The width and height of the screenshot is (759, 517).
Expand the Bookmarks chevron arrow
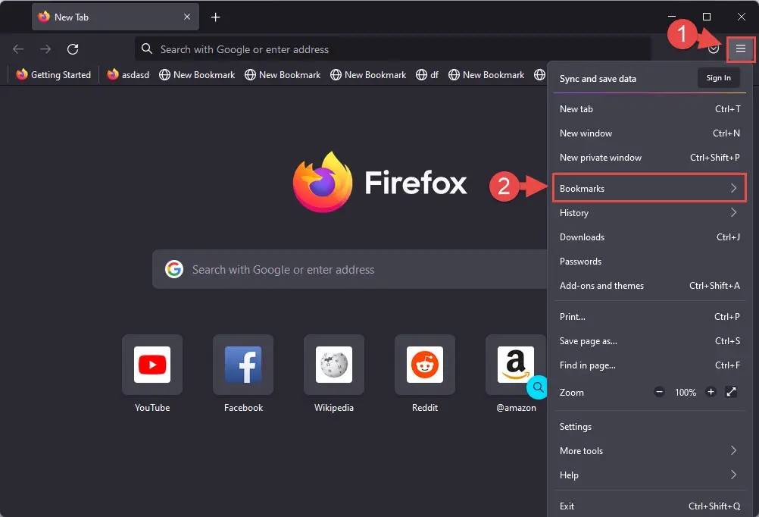pyautogui.click(x=733, y=188)
